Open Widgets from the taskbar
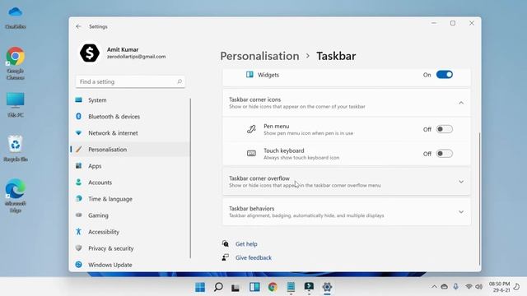Screen dimensions: 527x296 254,287
